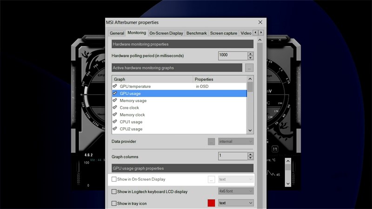Open On-Screen Display options ellipsis button

click(211, 179)
